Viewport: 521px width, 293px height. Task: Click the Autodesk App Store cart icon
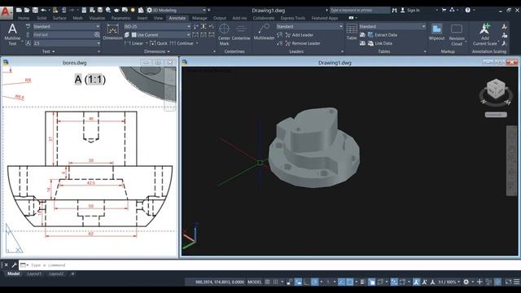coord(444,10)
